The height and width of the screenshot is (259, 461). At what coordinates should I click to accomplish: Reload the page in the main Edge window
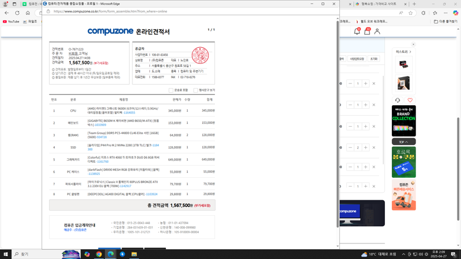click(17, 13)
